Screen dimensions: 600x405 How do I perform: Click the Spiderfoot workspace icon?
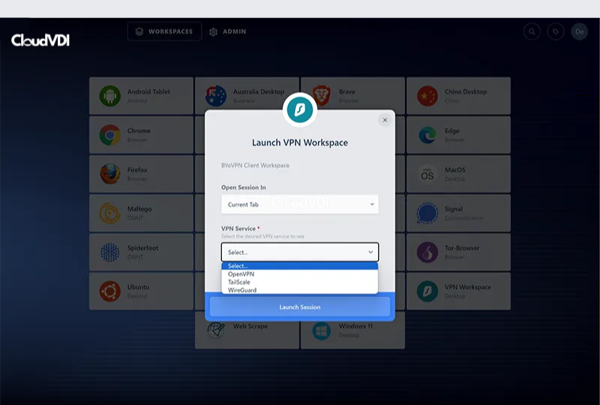coord(110,252)
